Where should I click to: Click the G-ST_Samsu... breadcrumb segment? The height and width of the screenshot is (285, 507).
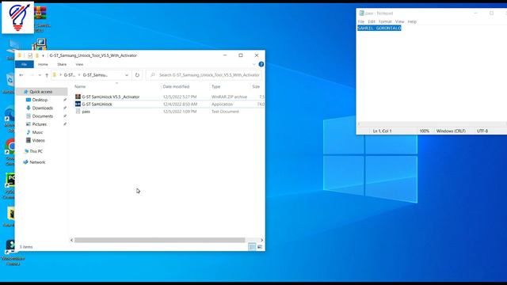pyautogui.click(x=95, y=75)
